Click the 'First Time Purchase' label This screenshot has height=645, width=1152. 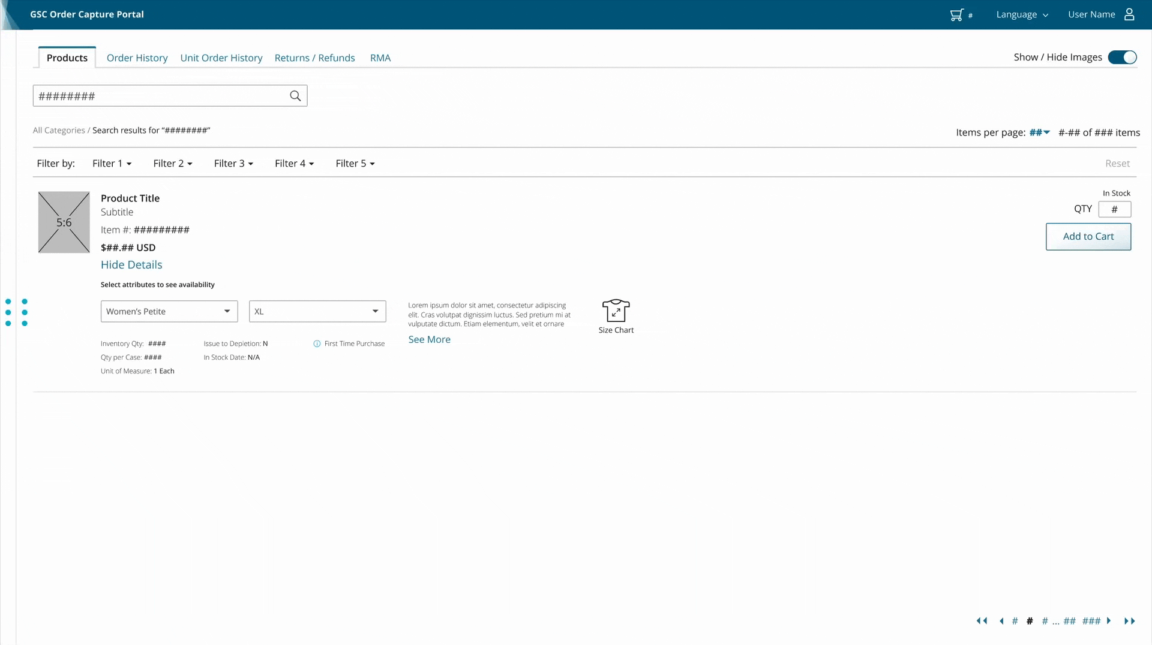click(x=355, y=343)
